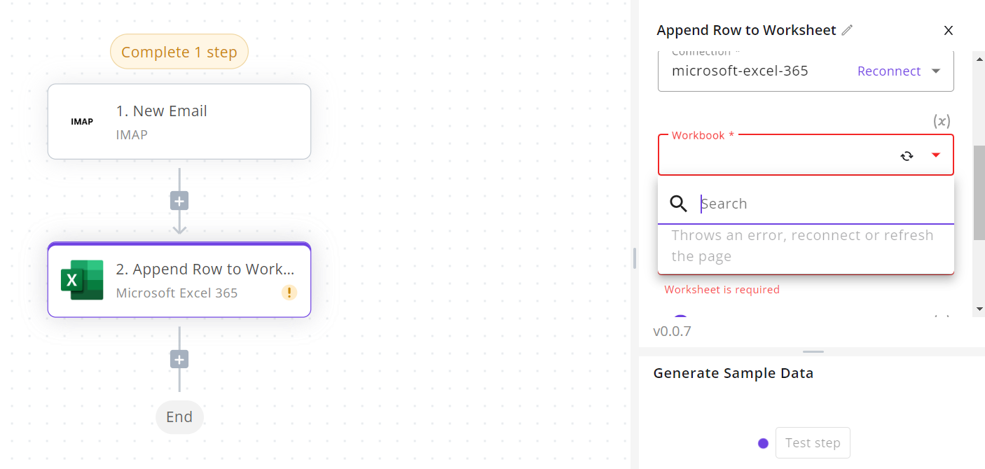Click the down arrow of panel scrollbar
Screen dimensions: 985x469
(x=979, y=309)
